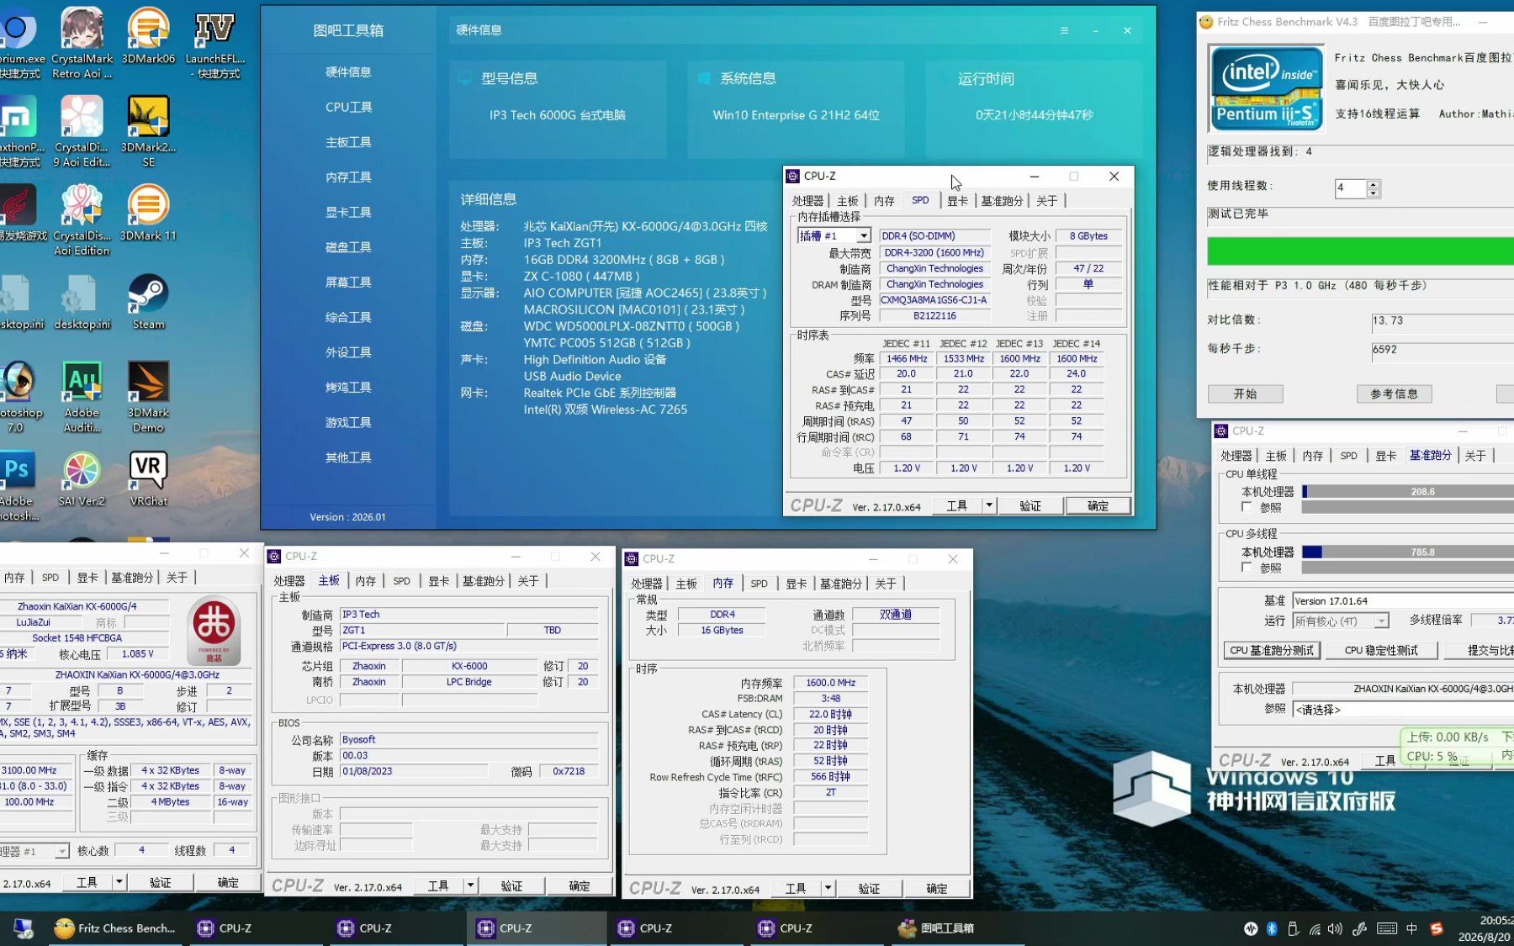Screen dimensions: 1514x946
Task: Click the Intel Pentium III-S logo in Fritz
Action: pyautogui.click(x=1266, y=88)
